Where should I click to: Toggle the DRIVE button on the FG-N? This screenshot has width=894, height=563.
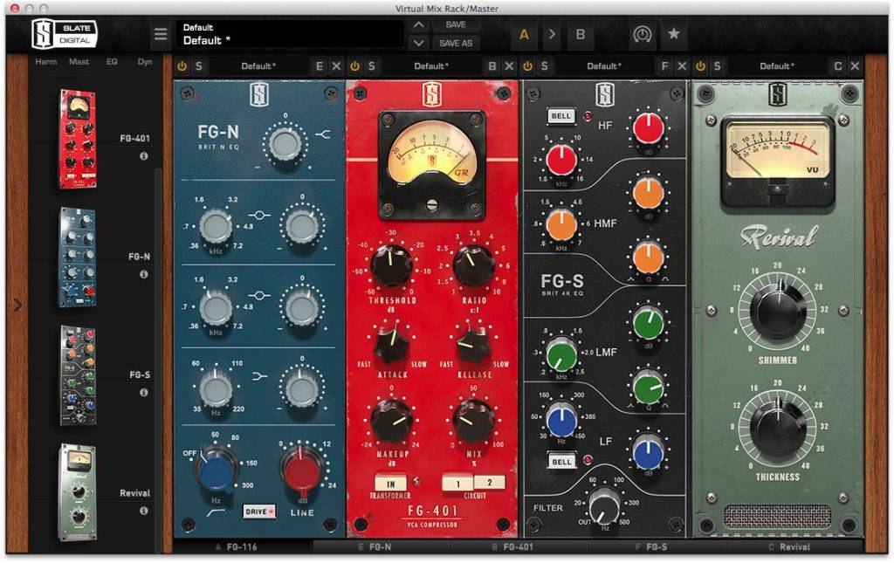(x=262, y=510)
